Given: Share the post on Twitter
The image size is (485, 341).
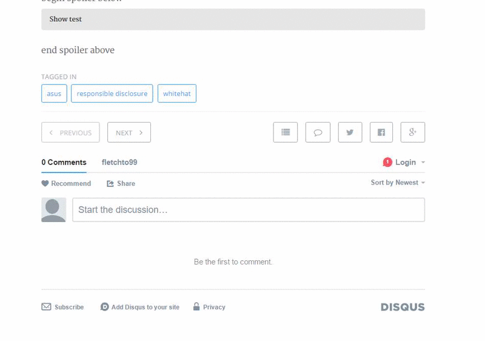Looking at the screenshot, I should (350, 132).
